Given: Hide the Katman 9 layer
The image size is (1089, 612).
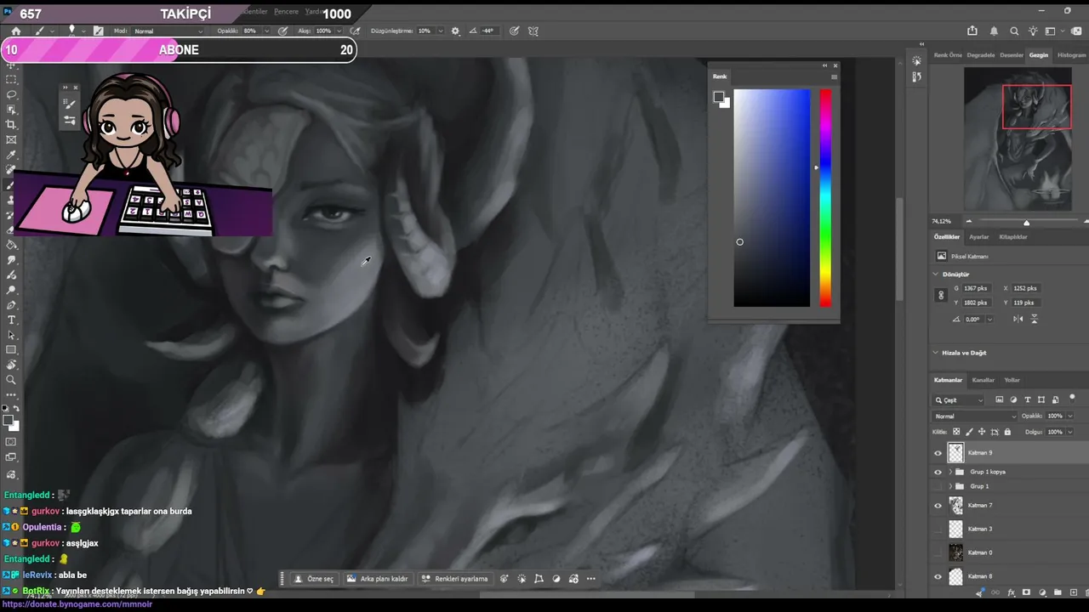Looking at the screenshot, I should pos(938,453).
